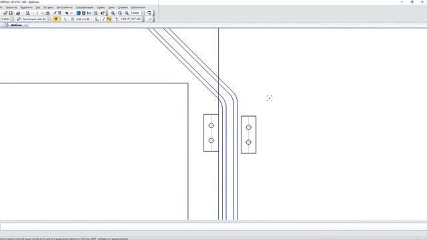Undo the last action
Screen dimensions: 427x240
coord(67,13)
